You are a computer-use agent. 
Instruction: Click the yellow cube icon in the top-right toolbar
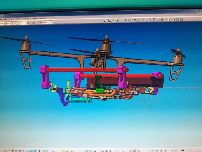pos(169,19)
